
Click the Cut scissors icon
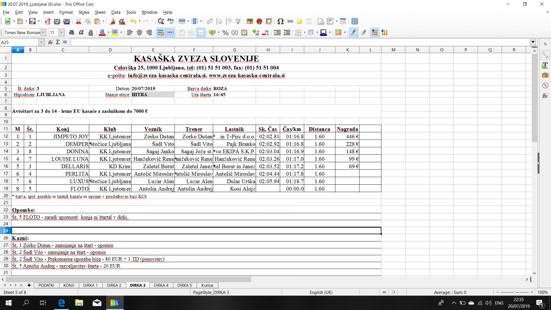click(79, 21)
